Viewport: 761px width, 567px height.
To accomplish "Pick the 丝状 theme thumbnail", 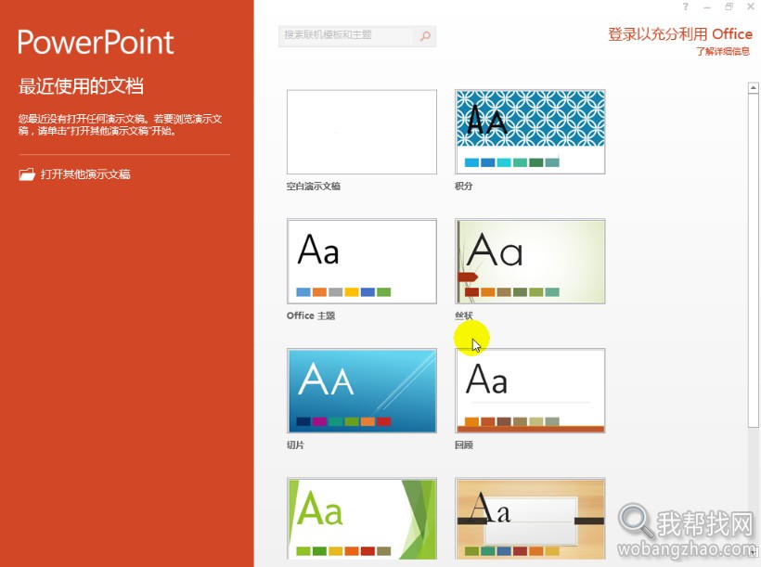I will [x=530, y=261].
